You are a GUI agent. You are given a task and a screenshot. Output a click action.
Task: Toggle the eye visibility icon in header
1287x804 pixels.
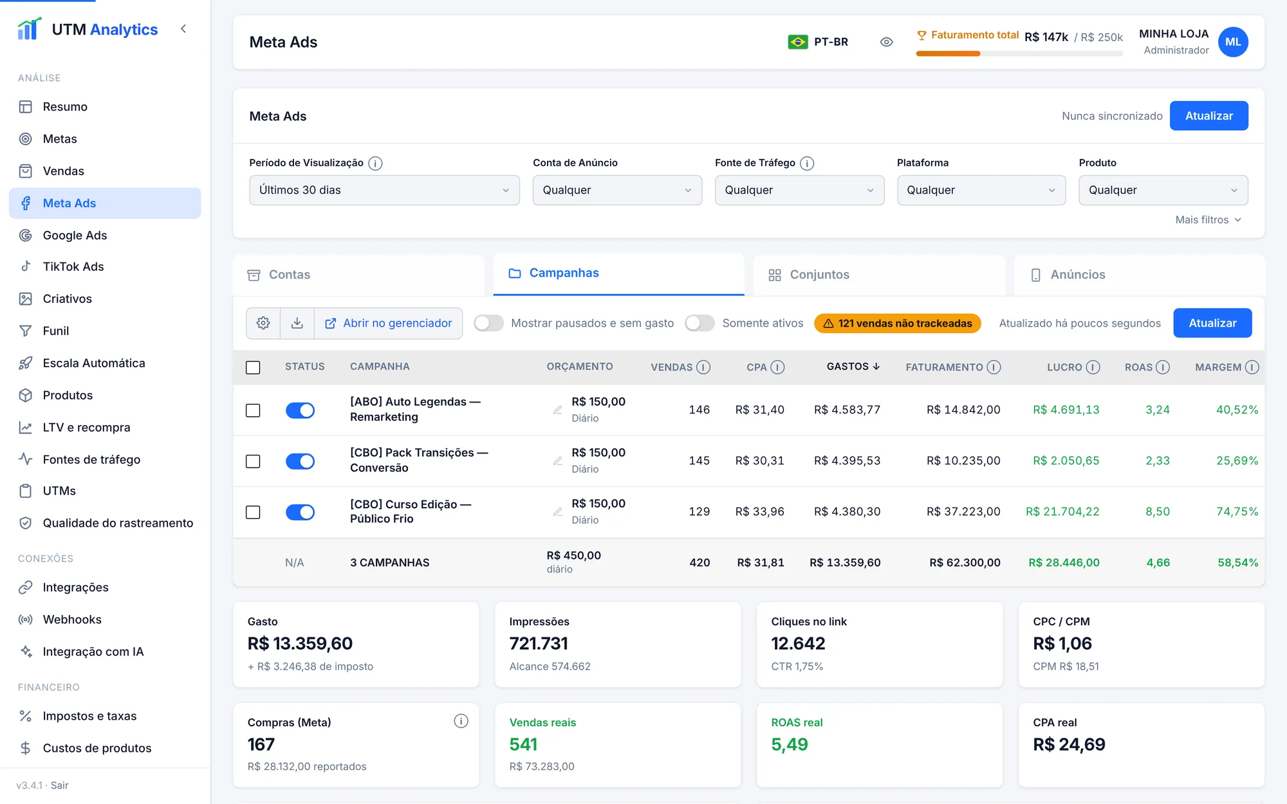[x=886, y=42]
